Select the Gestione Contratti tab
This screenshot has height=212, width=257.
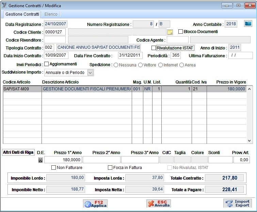22,14
